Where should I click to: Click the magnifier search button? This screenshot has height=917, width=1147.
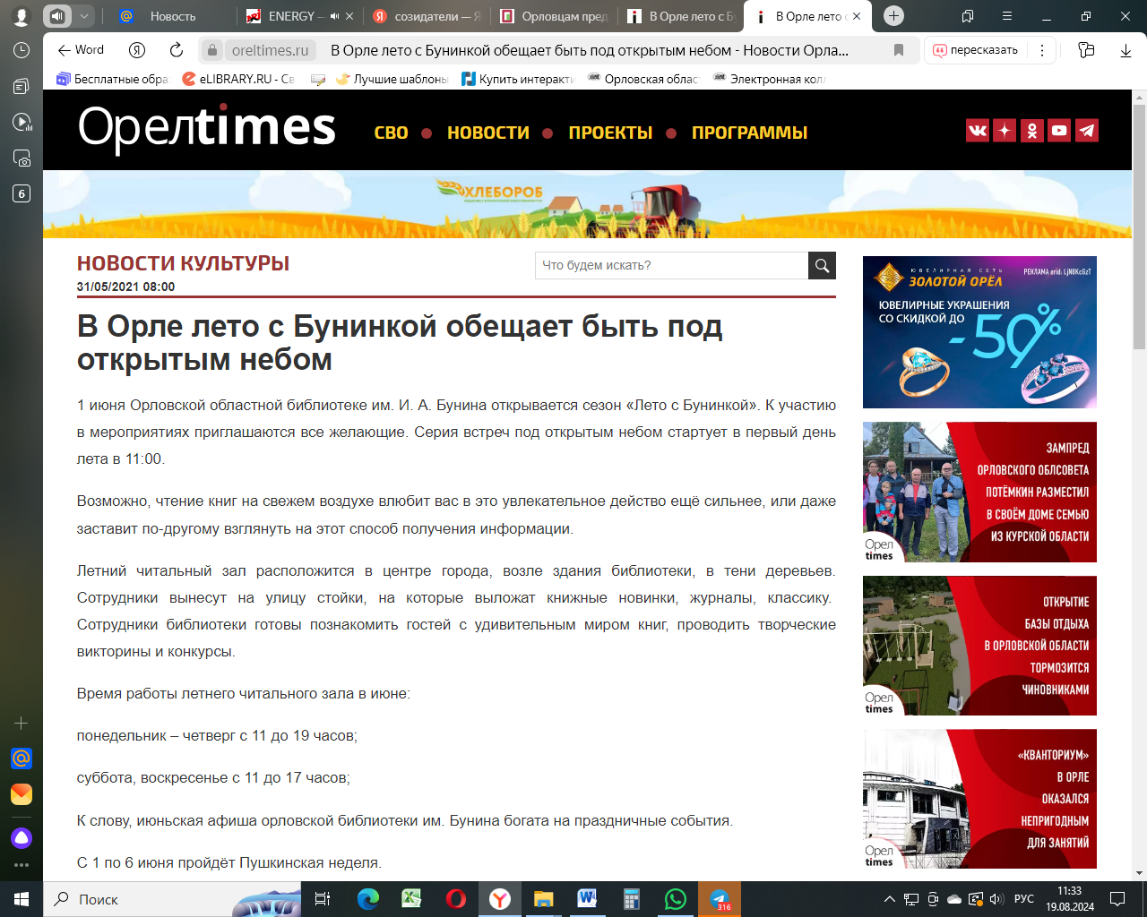(822, 265)
